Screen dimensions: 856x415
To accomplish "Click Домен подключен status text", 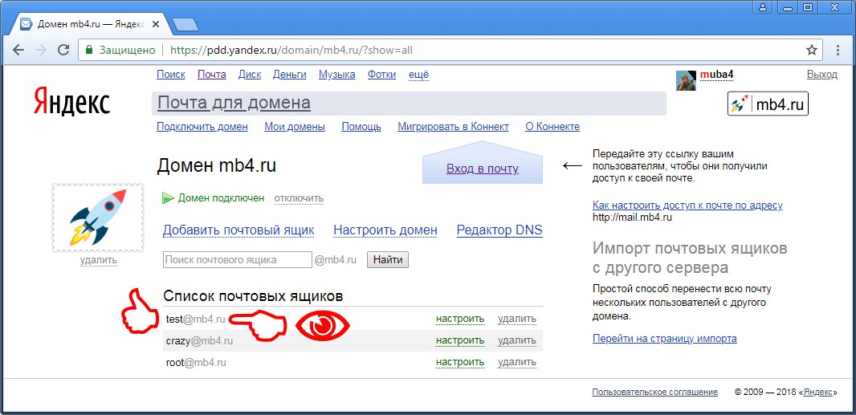I will [x=221, y=197].
